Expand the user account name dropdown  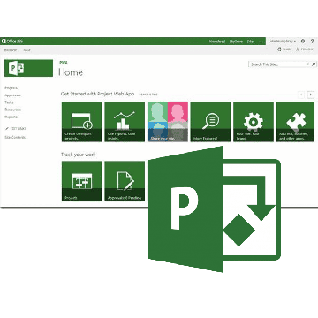pyautogui.click(x=282, y=42)
